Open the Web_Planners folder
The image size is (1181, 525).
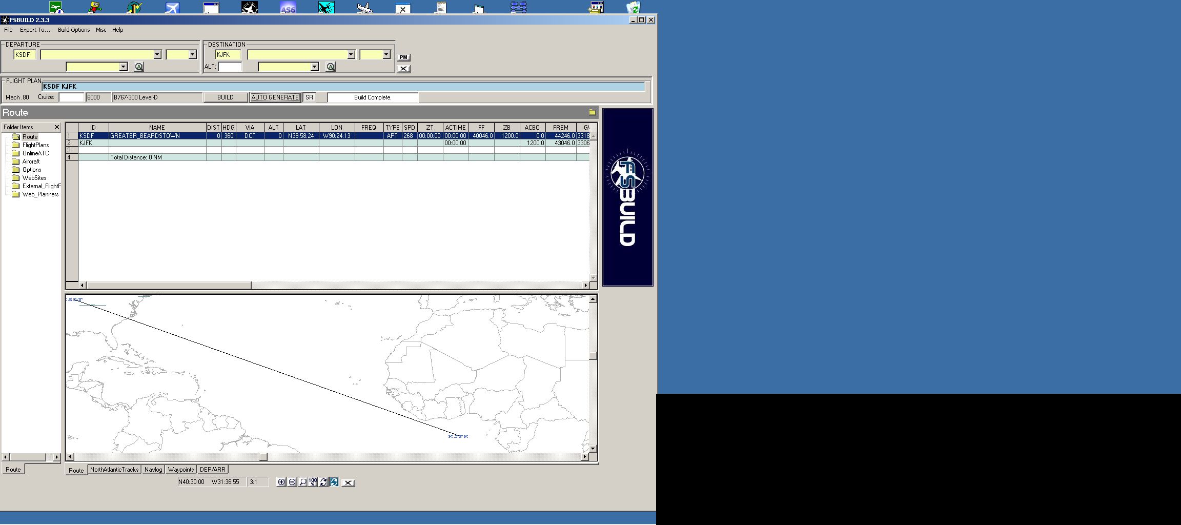(x=40, y=194)
